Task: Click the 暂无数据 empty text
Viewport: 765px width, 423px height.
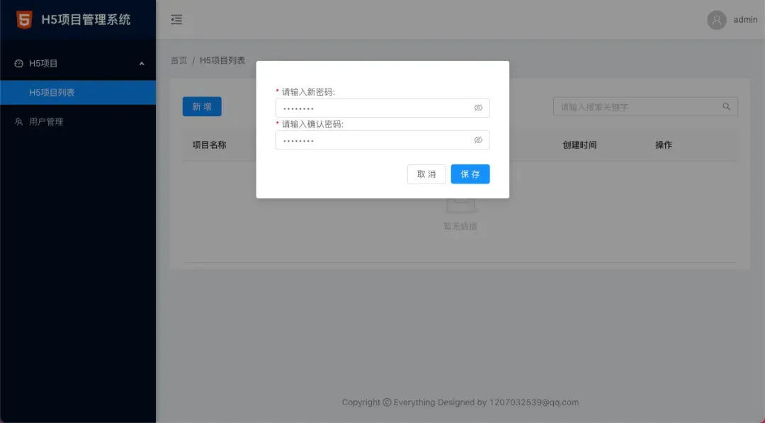Action: 460,227
